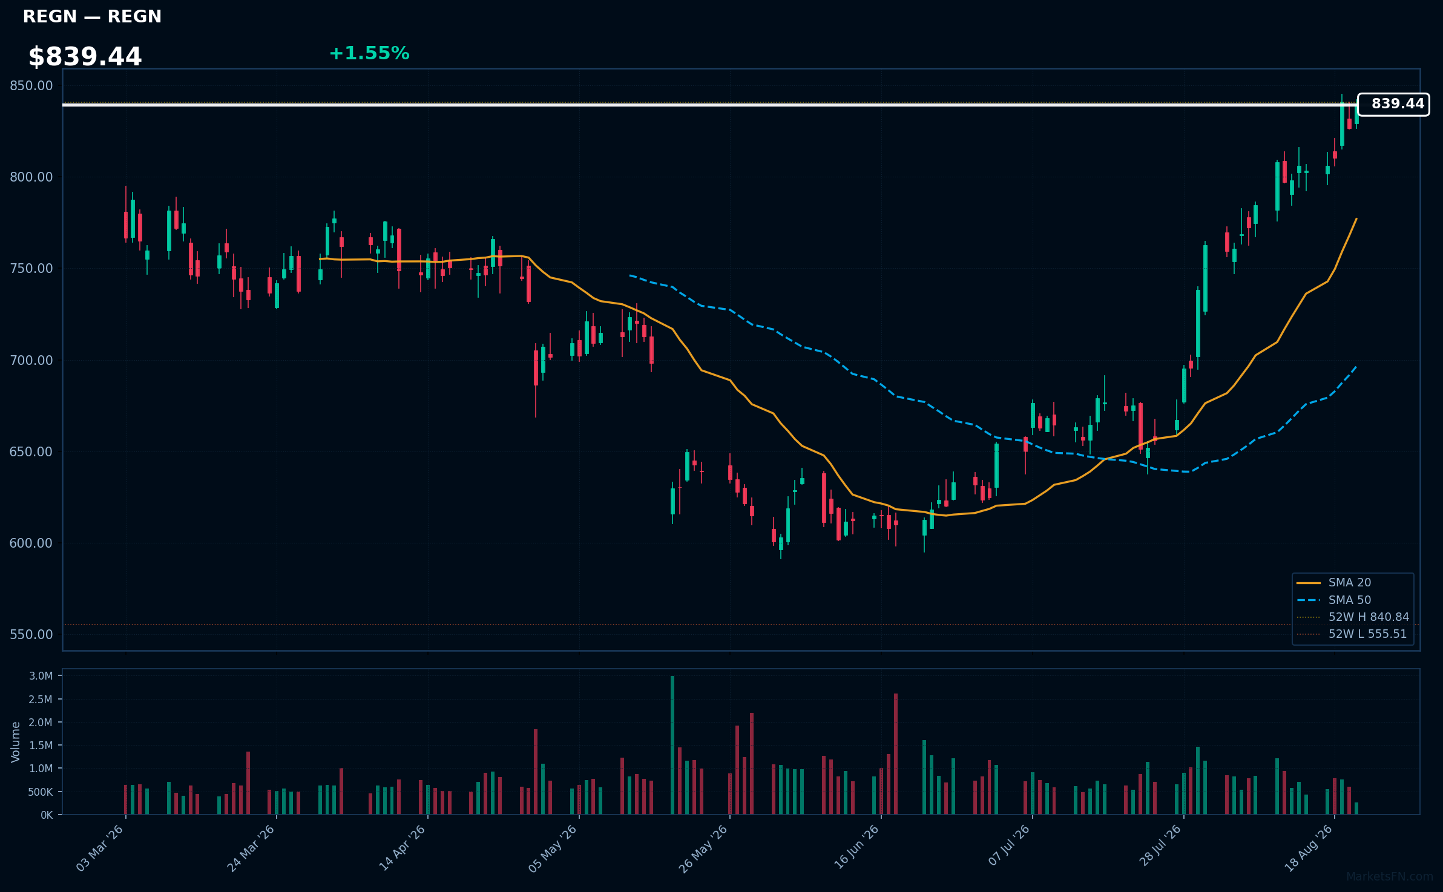1443x892 pixels.
Task: Select the "28 Jul '26" date label
Action: coord(1160,845)
